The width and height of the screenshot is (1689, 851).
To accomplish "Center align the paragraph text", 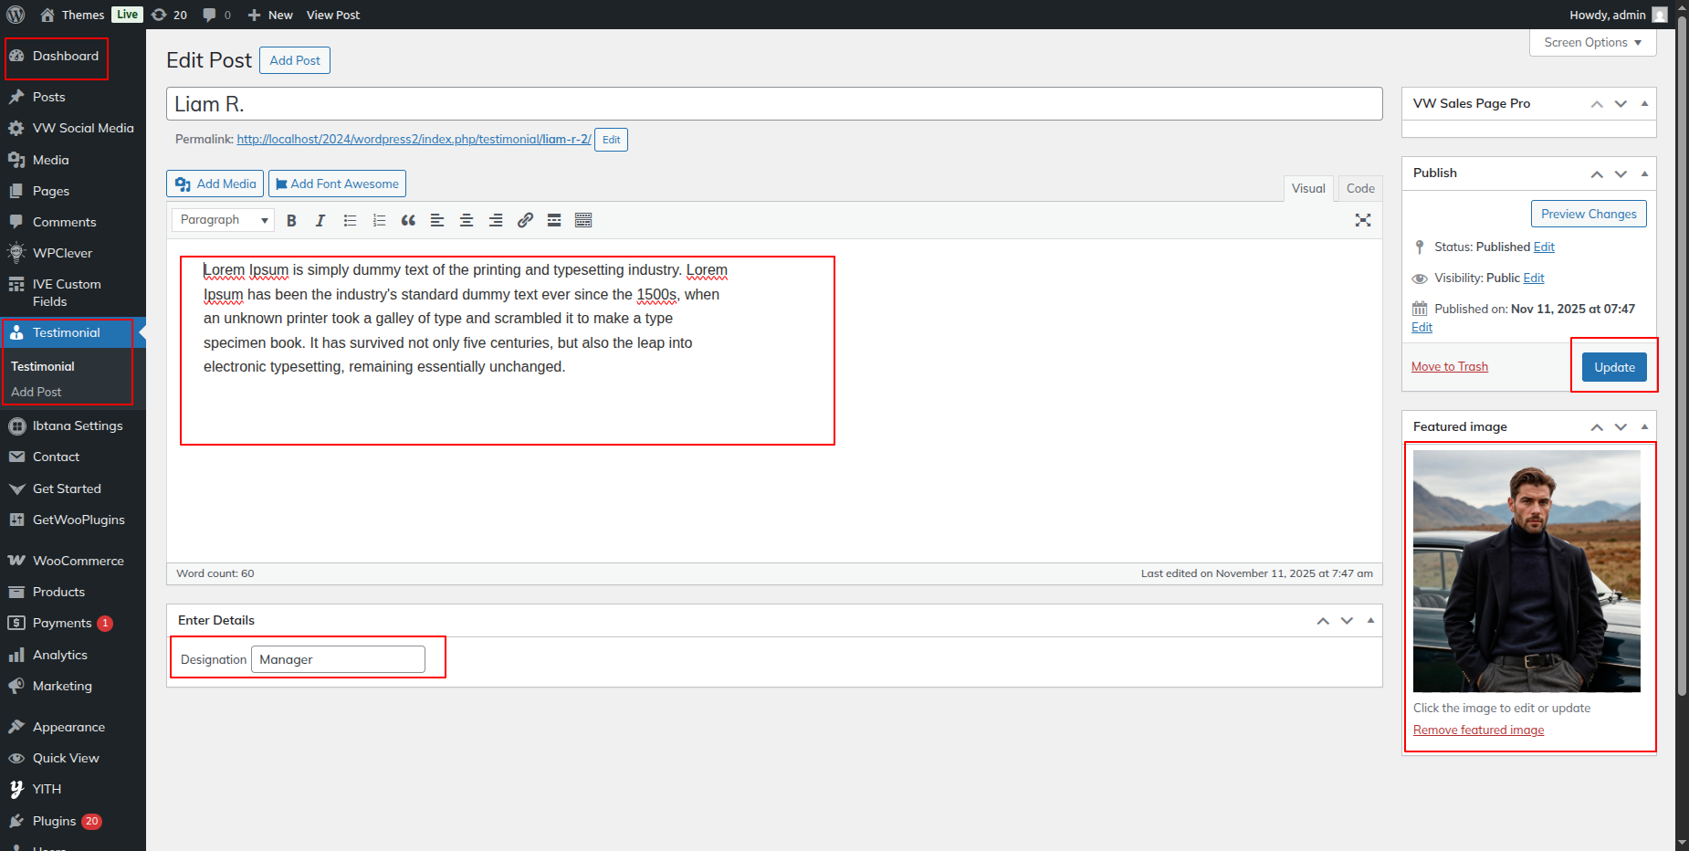I will (467, 220).
